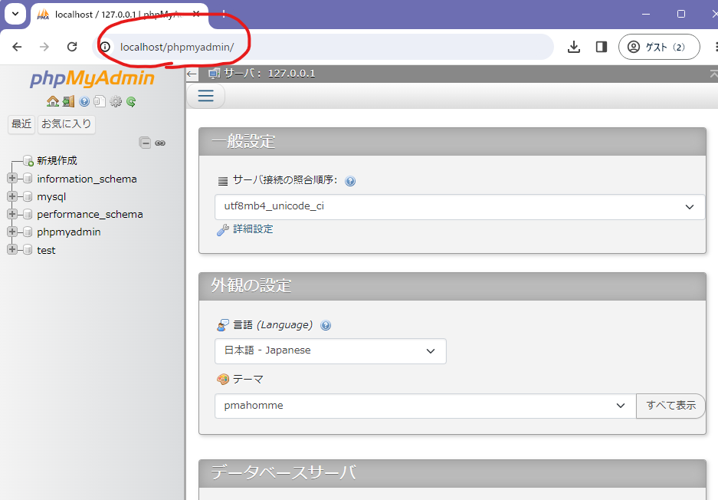
Task: Open the pmahomme theme dropdown
Action: point(425,406)
